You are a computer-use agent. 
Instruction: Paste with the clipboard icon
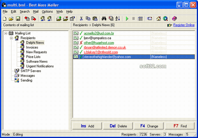[x=95, y=19]
